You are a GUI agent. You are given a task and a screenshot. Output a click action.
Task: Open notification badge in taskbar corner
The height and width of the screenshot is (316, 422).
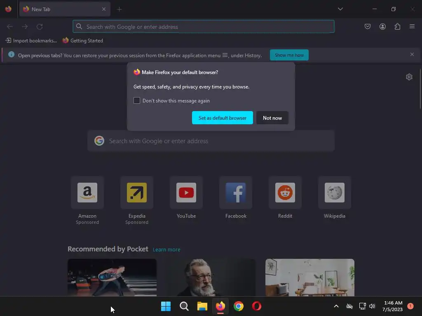click(x=410, y=306)
